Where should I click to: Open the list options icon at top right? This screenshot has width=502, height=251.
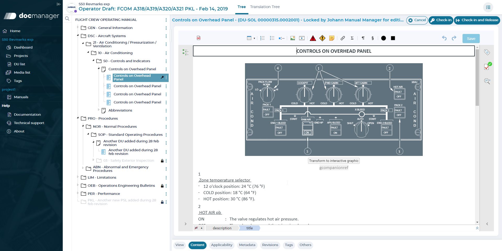tap(488, 7)
